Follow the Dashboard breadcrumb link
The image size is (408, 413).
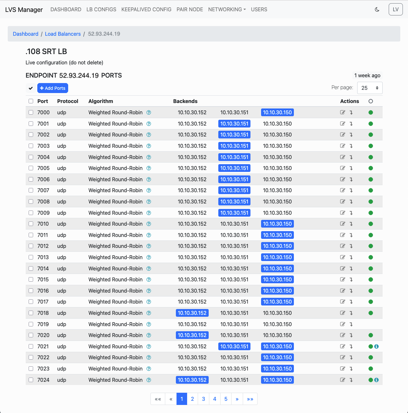coord(25,34)
